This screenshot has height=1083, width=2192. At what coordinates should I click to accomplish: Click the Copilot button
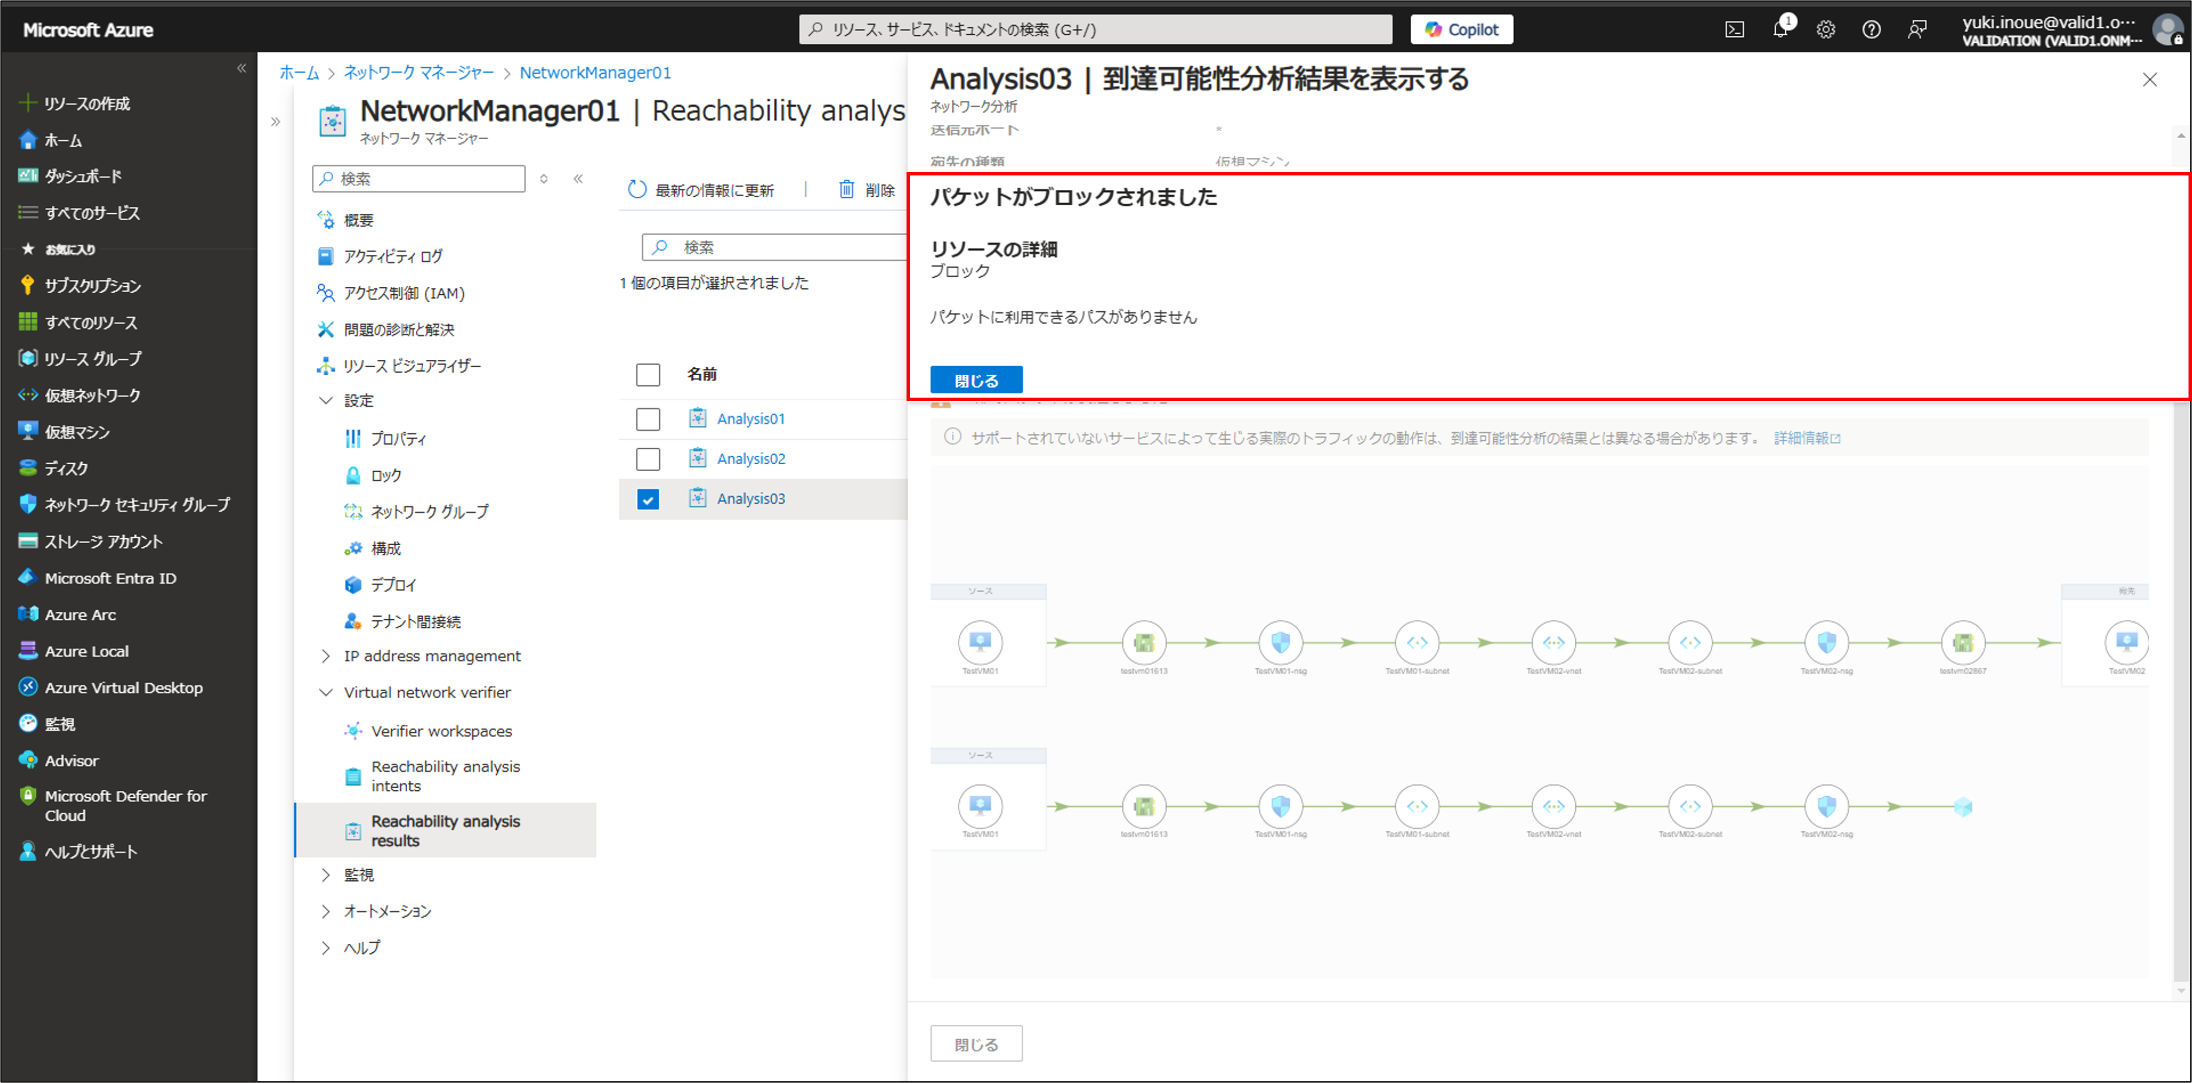[1462, 30]
